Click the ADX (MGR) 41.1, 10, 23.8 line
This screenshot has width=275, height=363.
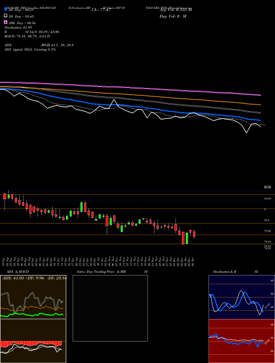point(39,45)
